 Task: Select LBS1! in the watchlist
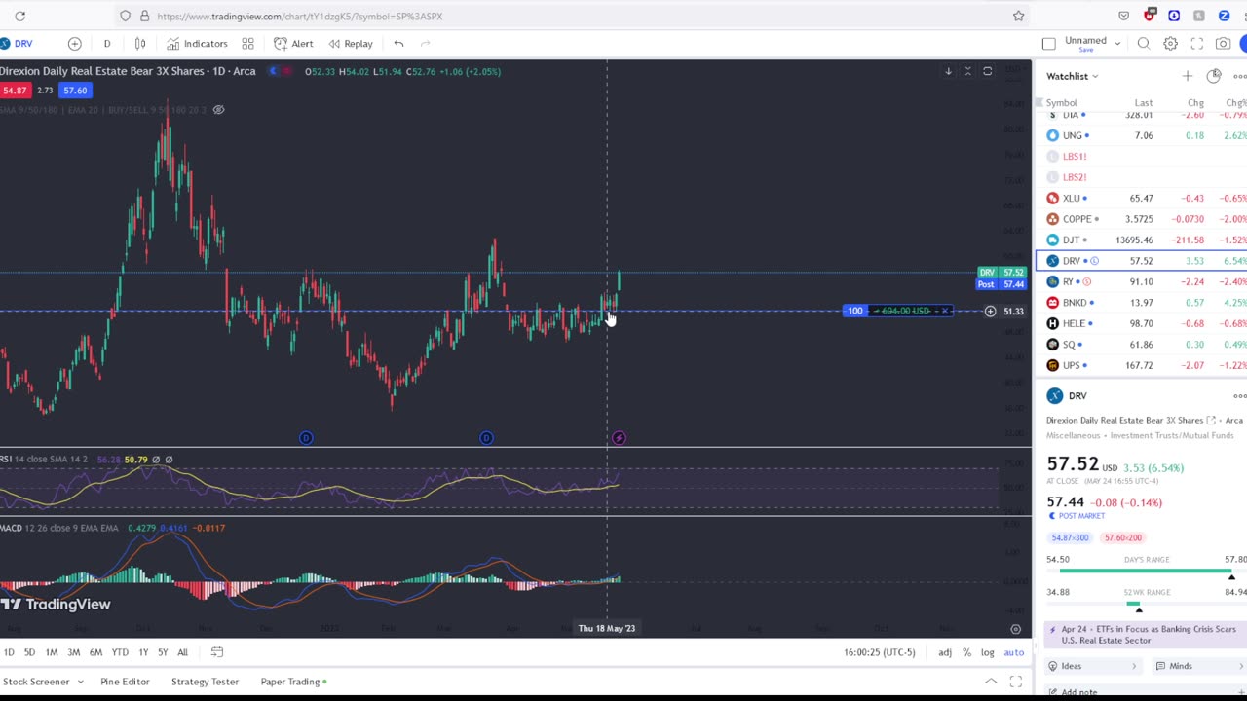pos(1141,156)
